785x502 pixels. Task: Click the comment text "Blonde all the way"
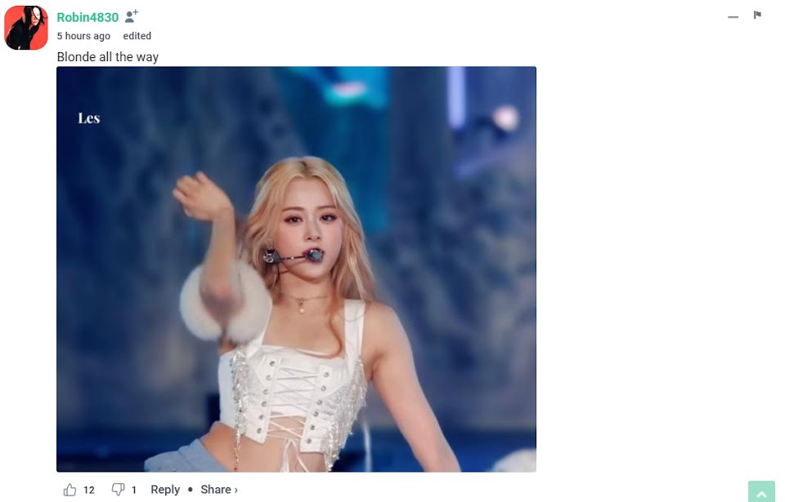tap(108, 57)
